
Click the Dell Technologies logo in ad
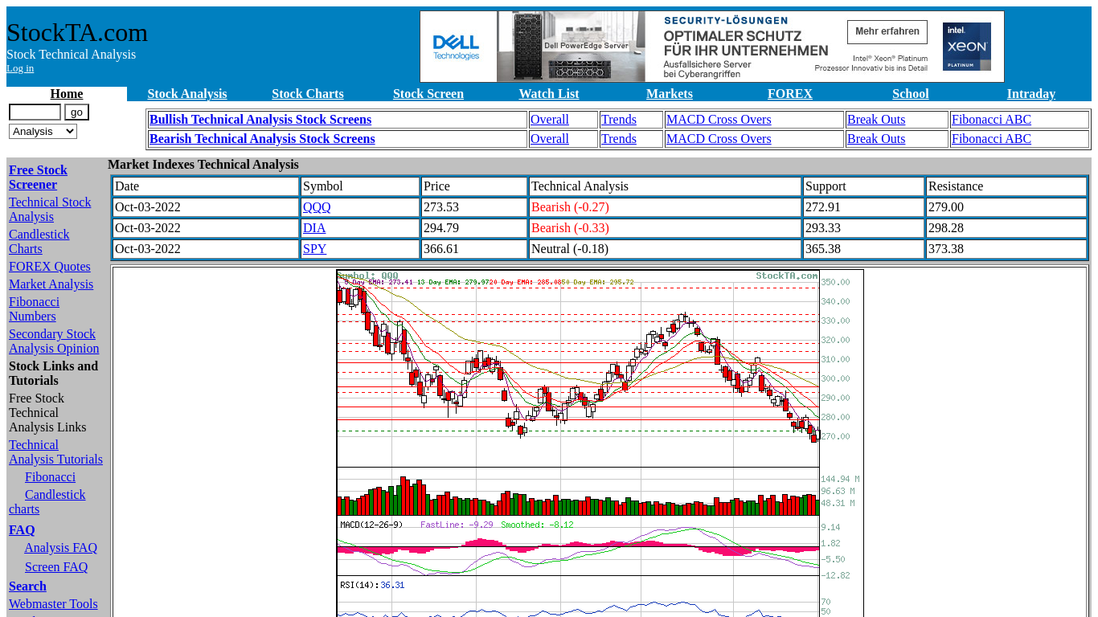pyautogui.click(x=456, y=47)
